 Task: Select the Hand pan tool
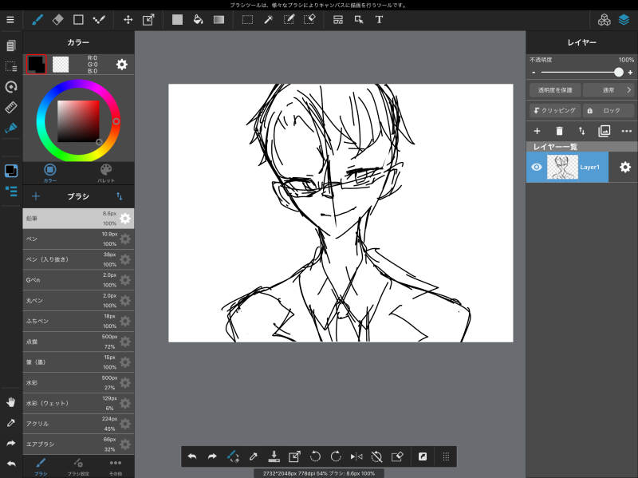pos(11,402)
